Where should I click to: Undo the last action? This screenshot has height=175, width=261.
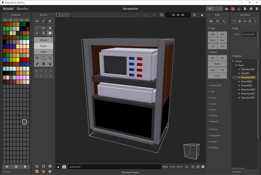tap(210, 9)
